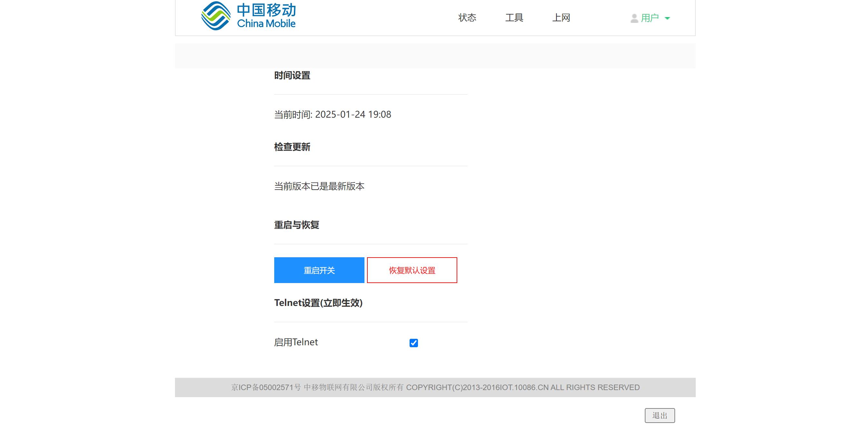Click the grey user avatar icon
This screenshot has height=441, width=843.
(x=634, y=18)
